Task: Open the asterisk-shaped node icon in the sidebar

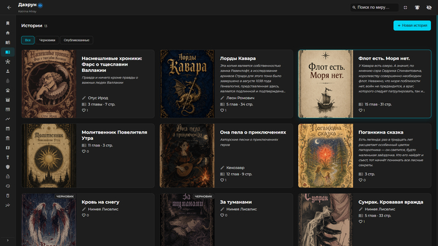Action: [x=8, y=62]
